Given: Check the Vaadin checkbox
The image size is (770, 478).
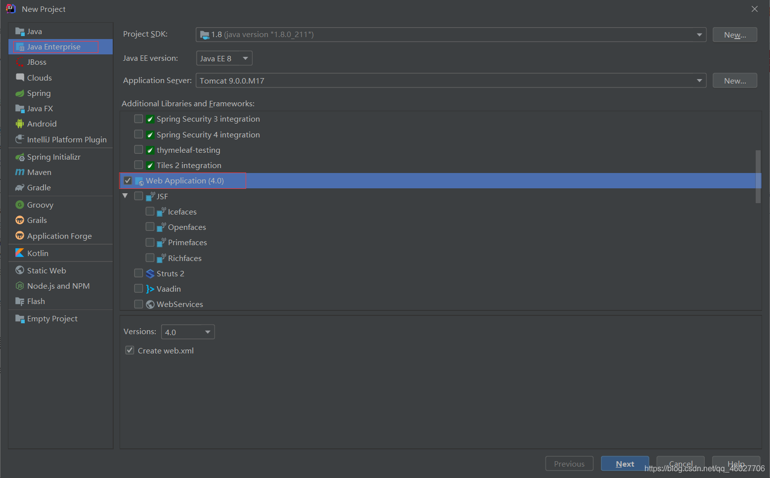Looking at the screenshot, I should [x=139, y=289].
